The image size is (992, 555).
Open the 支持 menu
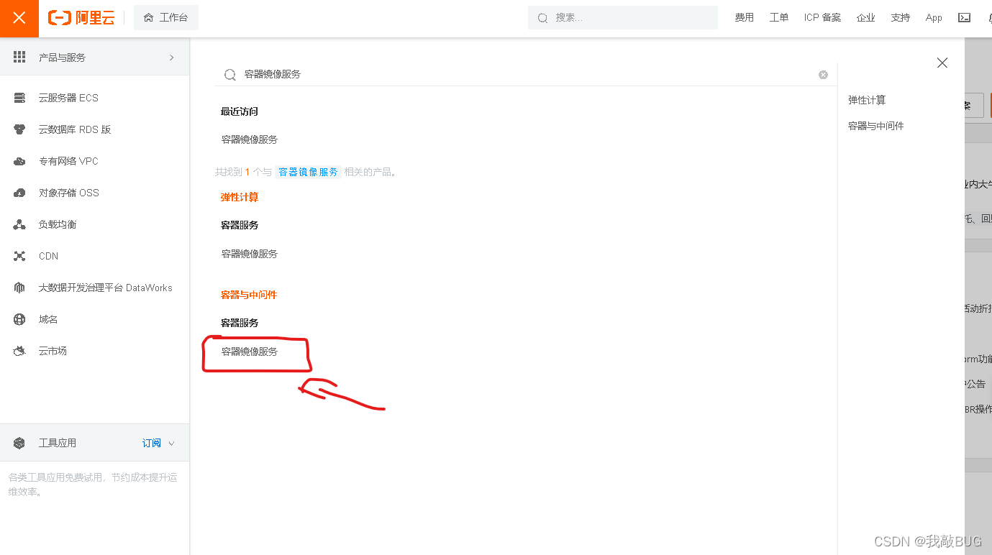[x=901, y=17]
